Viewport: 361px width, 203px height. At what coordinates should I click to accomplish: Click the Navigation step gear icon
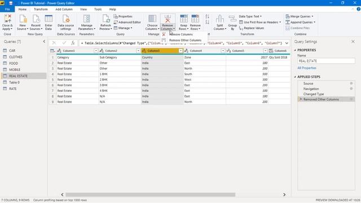pos(351,89)
